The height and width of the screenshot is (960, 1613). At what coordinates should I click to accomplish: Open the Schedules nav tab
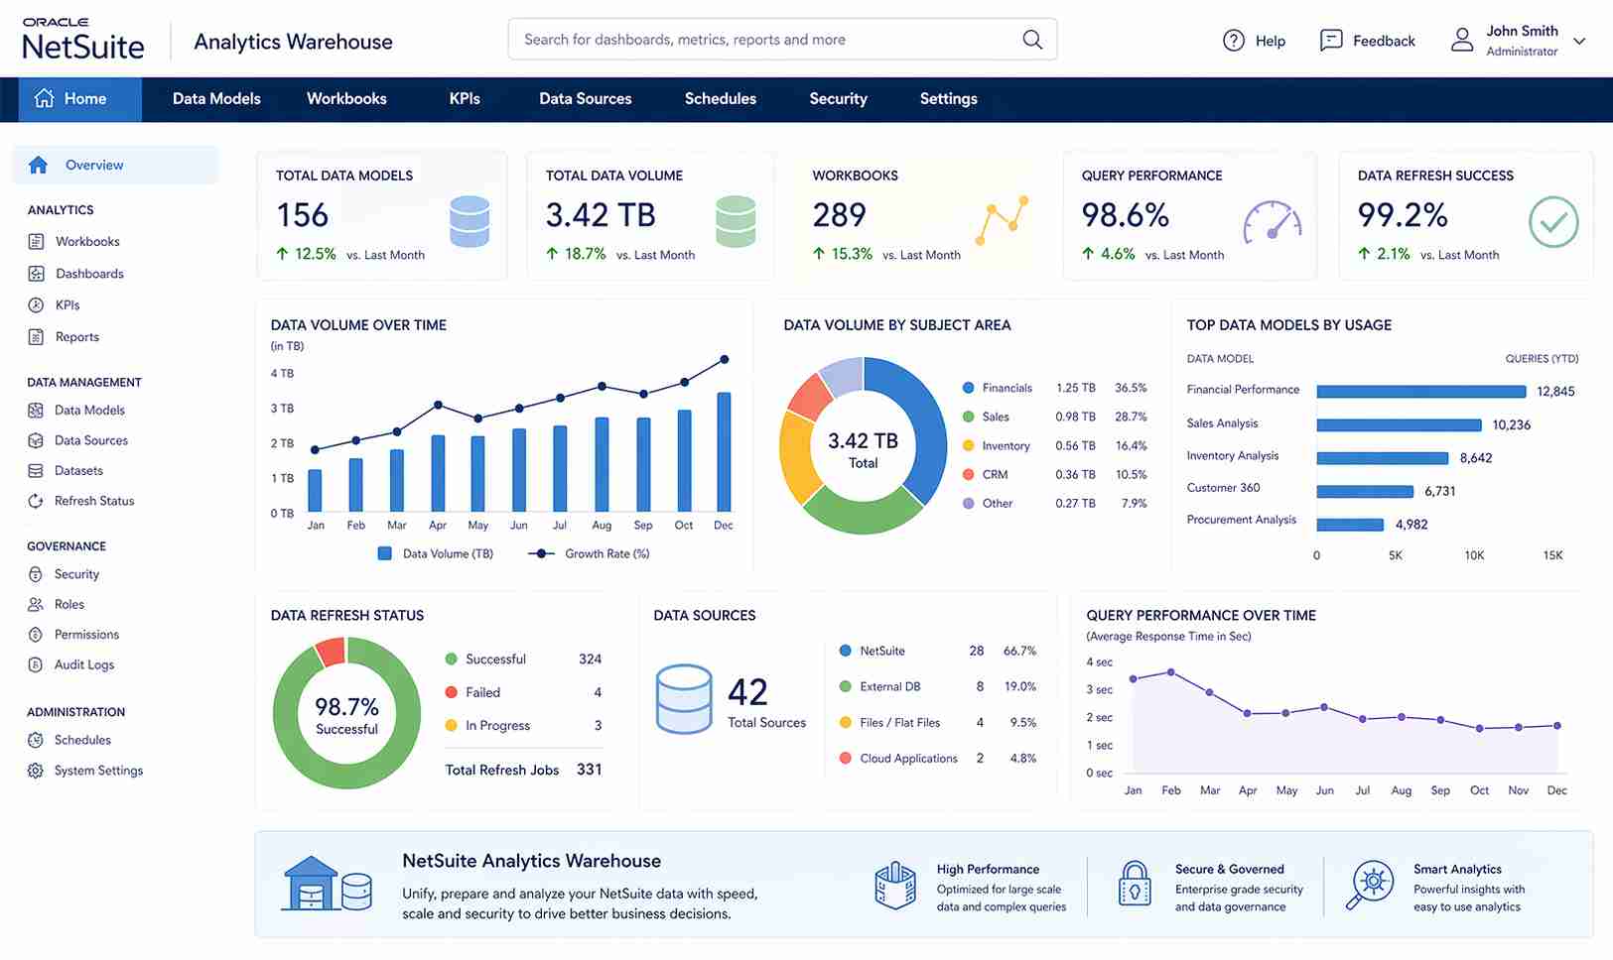(721, 99)
